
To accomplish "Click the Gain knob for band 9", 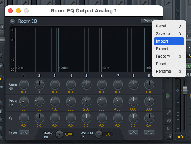I will pos(149,85).
